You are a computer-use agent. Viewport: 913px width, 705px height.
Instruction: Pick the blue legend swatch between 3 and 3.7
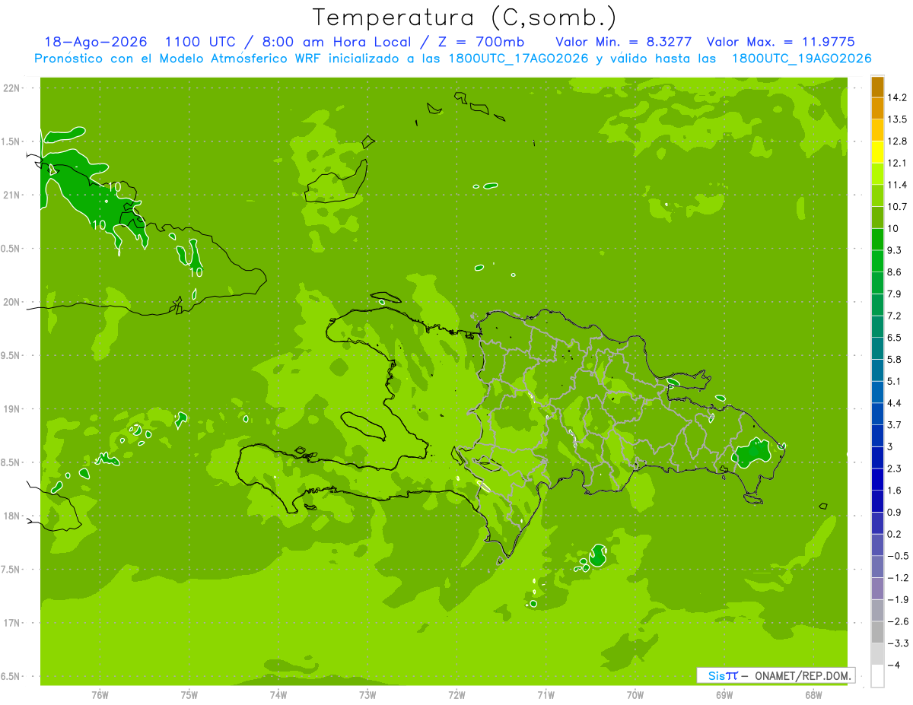tap(877, 436)
